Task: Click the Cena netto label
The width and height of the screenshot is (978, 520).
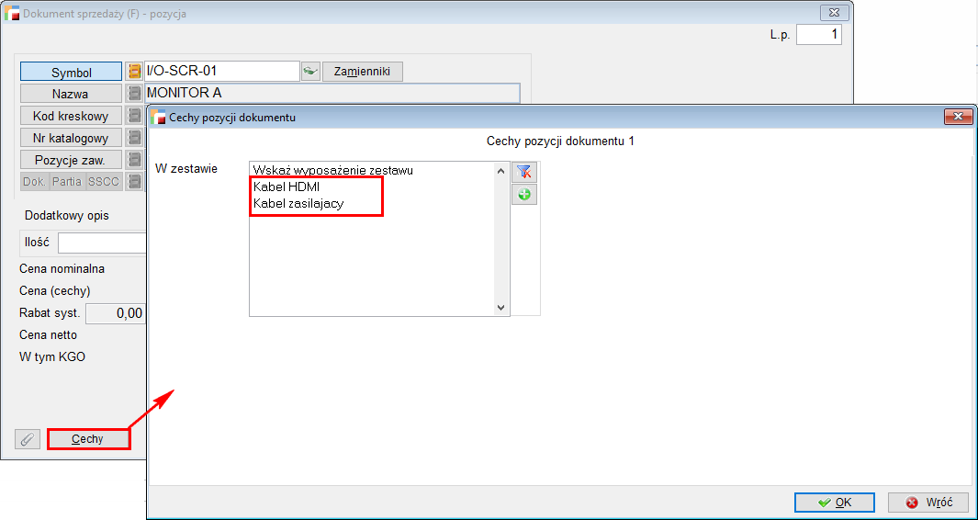Action: click(48, 334)
